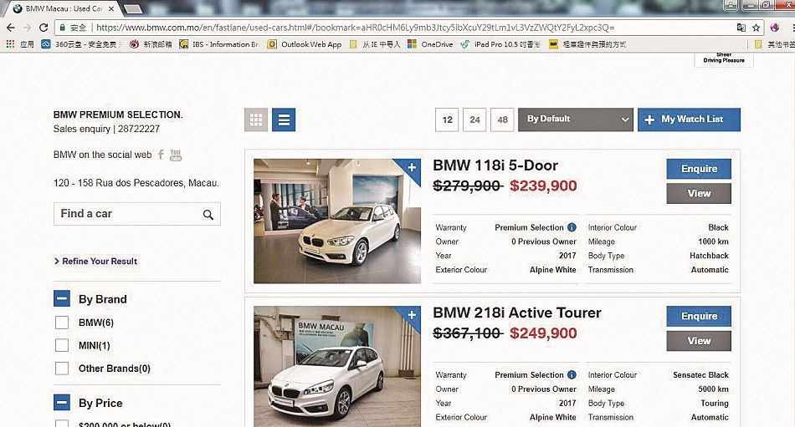The height and width of the screenshot is (427, 795).
Task: Click Sales enquiry | 28722227 text
Action: point(106,129)
